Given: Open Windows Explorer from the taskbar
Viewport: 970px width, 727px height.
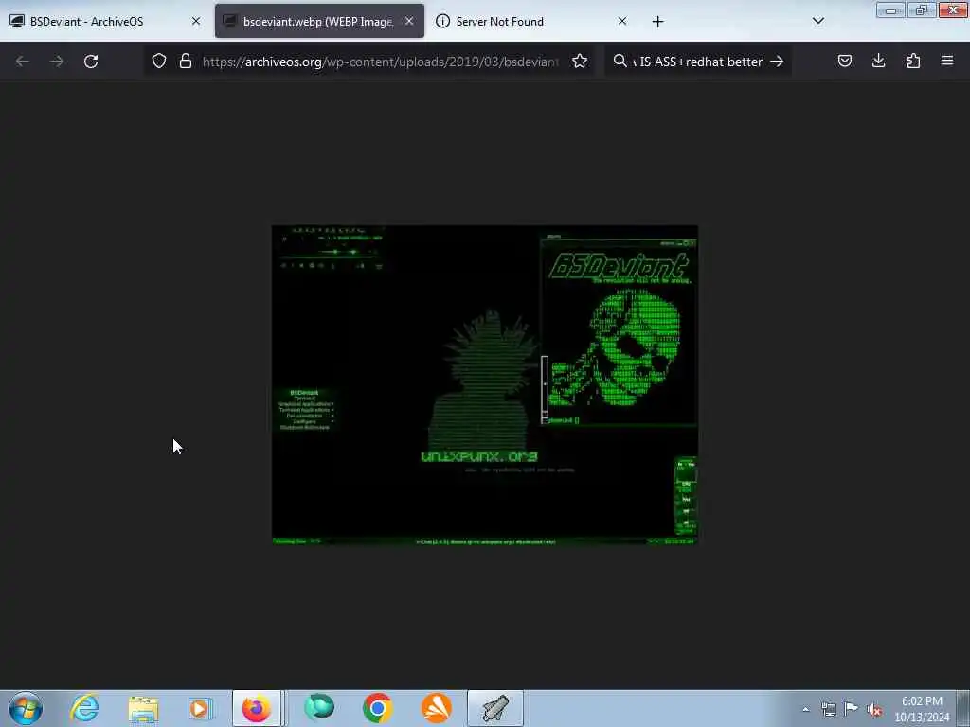Looking at the screenshot, I should pyautogui.click(x=144, y=708).
